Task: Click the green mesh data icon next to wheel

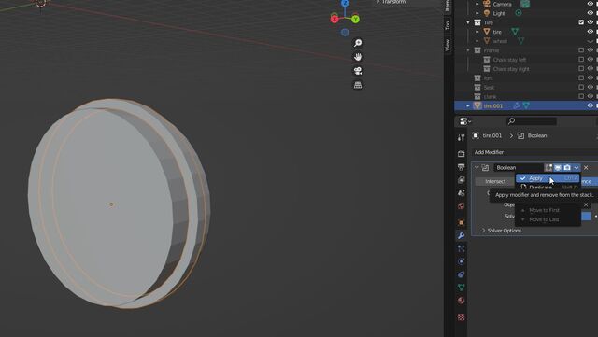Action: pyautogui.click(x=520, y=41)
